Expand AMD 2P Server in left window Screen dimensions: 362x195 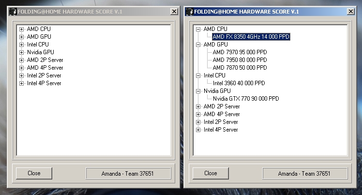tap(21, 60)
